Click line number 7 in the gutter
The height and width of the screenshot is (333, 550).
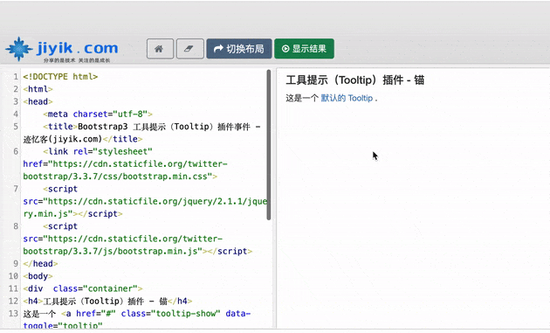coord(15,189)
